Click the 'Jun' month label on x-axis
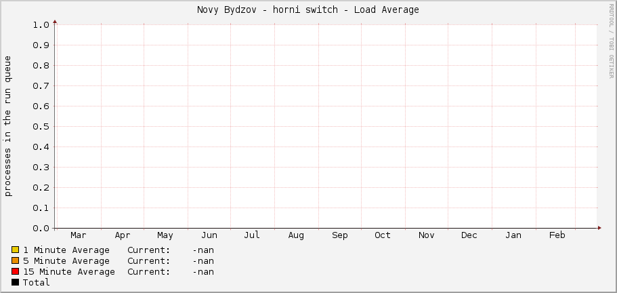Screen dimensions: 617x293 coord(209,235)
